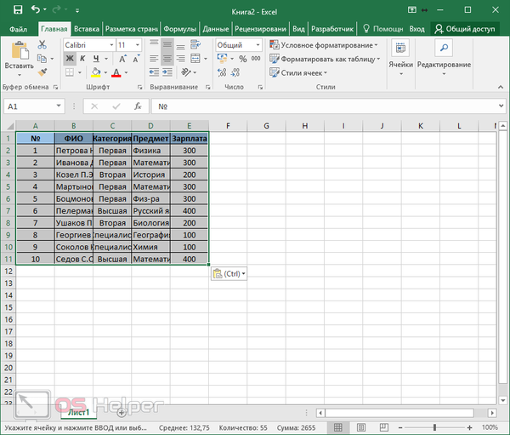Align text to the right
The height and width of the screenshot is (435, 510).
(180, 59)
